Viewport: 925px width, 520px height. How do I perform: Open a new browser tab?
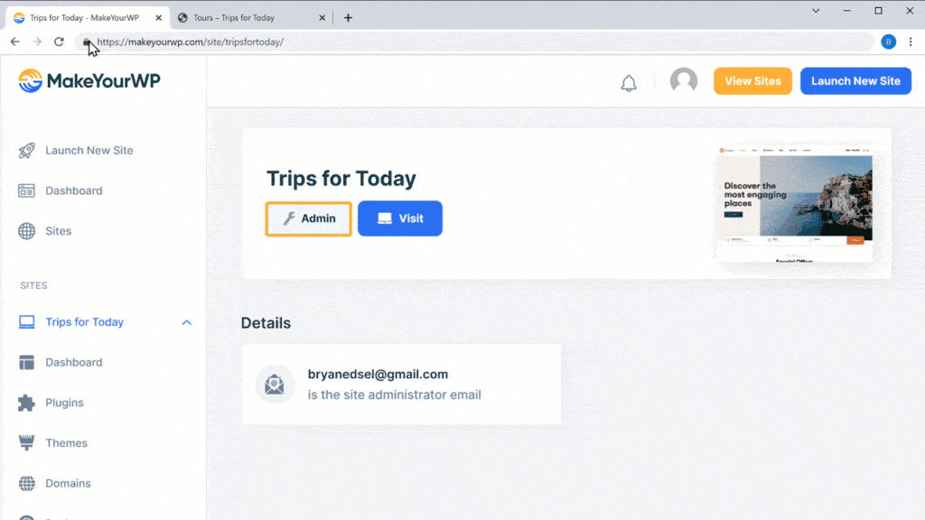click(348, 17)
